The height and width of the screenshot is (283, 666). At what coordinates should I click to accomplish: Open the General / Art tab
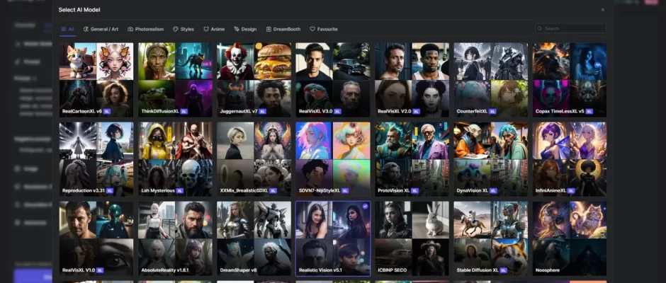101,29
